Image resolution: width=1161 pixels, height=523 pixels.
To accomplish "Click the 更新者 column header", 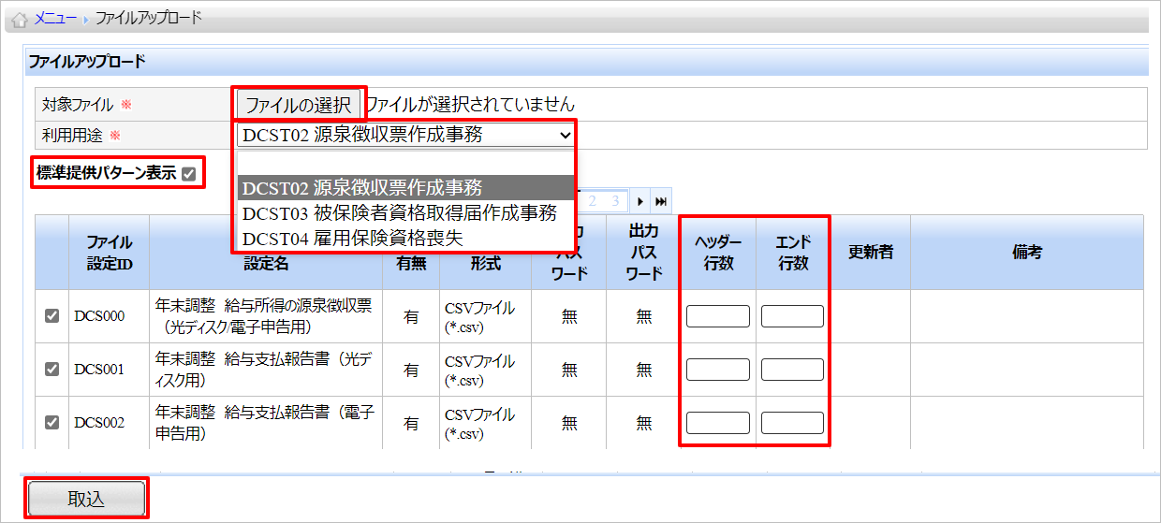I will coord(871,253).
